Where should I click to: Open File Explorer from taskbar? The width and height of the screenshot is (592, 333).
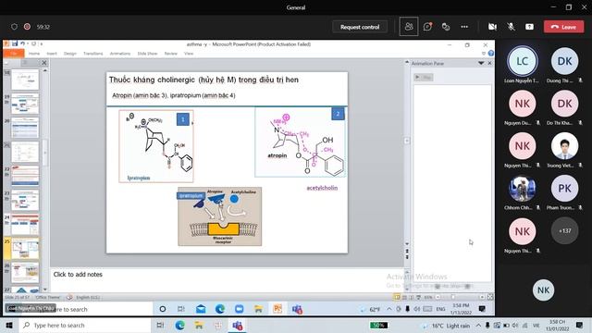[x=199, y=325]
